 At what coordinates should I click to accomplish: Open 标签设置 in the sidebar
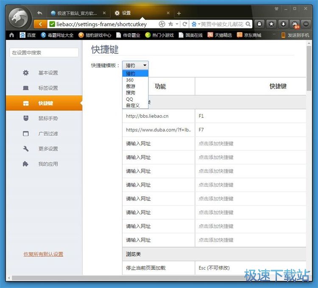[x=44, y=88]
